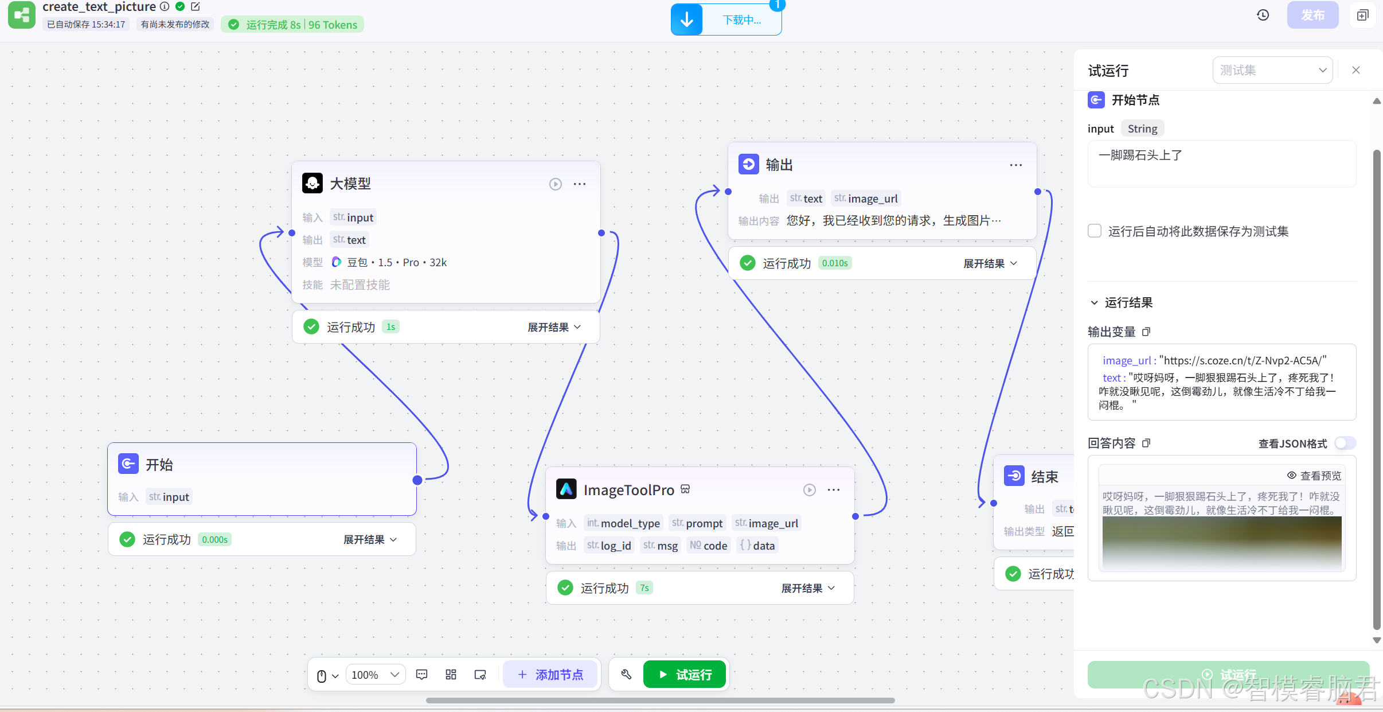Click the auto-layout grid icon in bottom toolbar
1383x712 pixels.
point(451,675)
